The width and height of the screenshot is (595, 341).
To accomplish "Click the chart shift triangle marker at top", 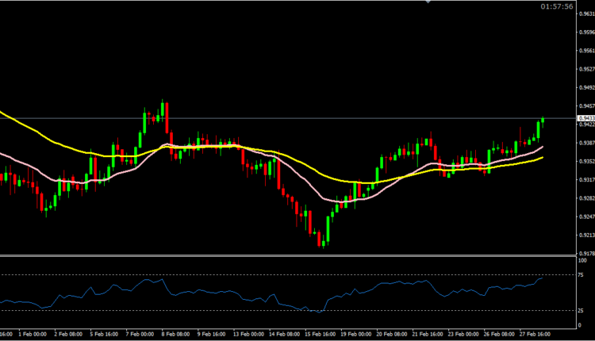I will tap(428, 2).
